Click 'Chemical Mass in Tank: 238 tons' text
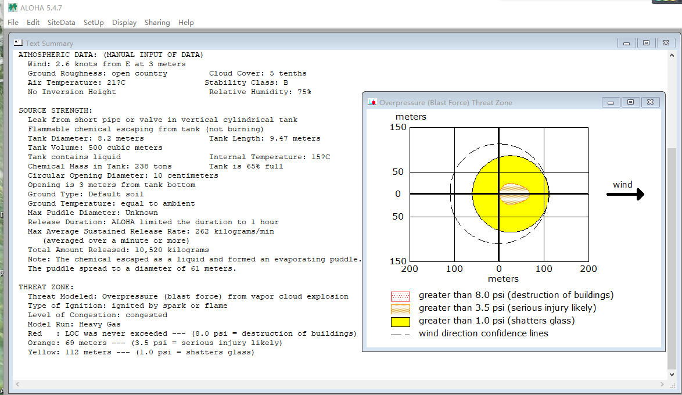This screenshot has height=395, width=682. click(x=99, y=166)
